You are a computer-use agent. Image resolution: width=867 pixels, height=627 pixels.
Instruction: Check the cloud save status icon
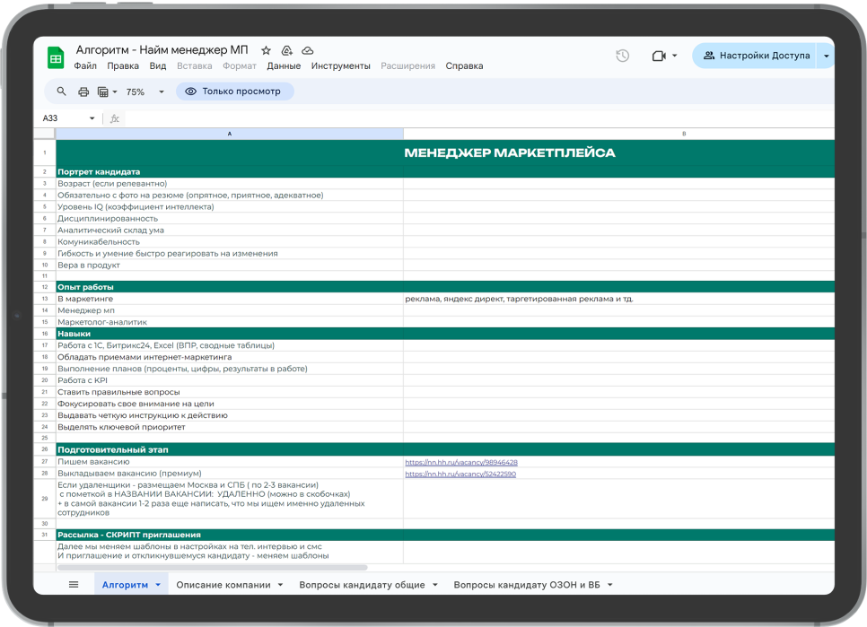pyautogui.click(x=308, y=51)
